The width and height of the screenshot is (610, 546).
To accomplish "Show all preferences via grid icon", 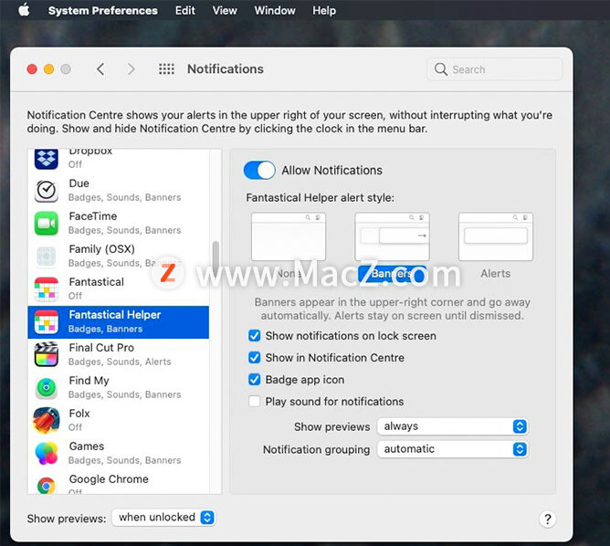I will click(166, 69).
